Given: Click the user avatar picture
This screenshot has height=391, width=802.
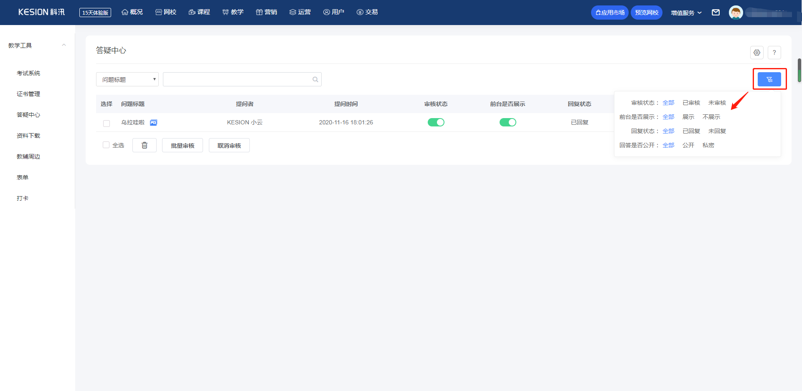Looking at the screenshot, I should coord(736,13).
